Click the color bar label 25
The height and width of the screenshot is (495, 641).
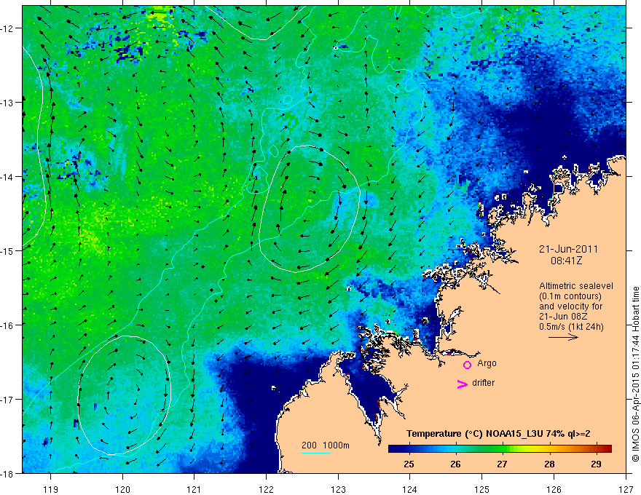(409, 464)
